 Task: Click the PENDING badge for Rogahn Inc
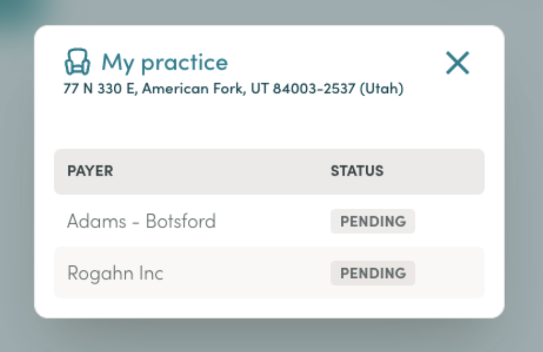click(373, 273)
